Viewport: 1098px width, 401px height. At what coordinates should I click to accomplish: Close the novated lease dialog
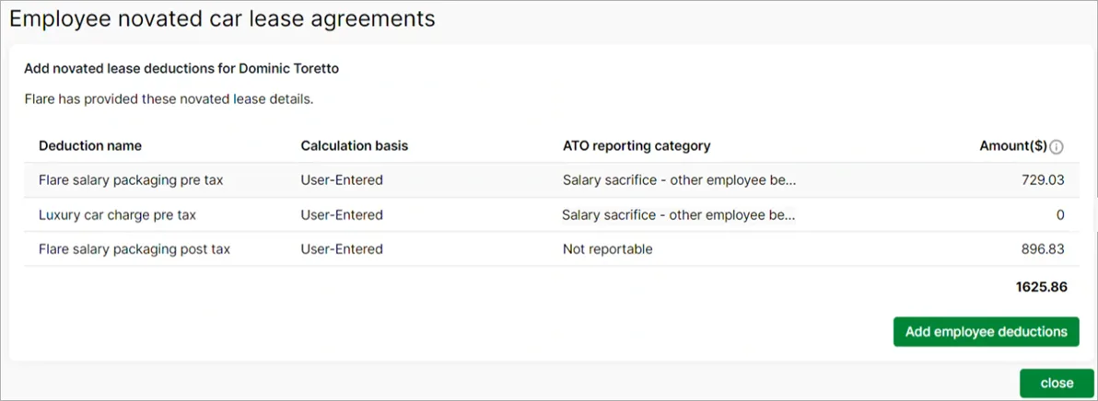[x=1057, y=383]
